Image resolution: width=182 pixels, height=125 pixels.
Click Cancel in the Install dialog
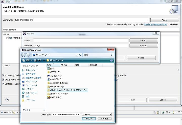coord(163,100)
